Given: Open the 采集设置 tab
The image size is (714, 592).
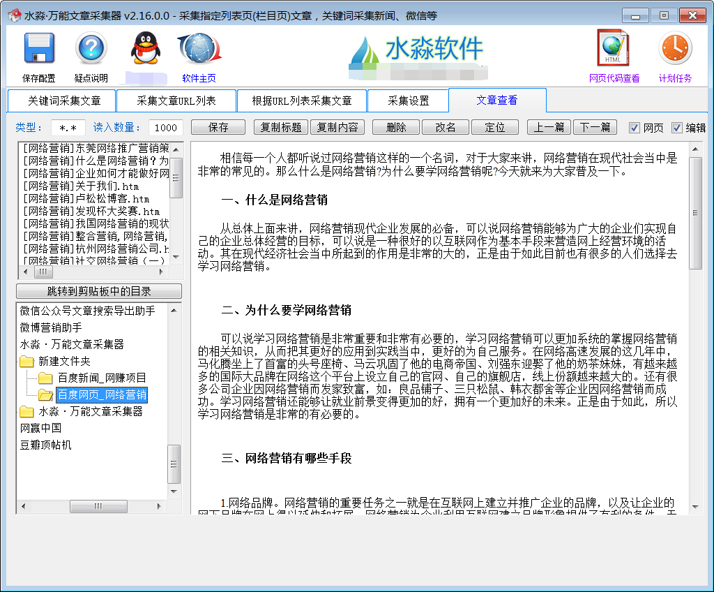Looking at the screenshot, I should coord(408,101).
